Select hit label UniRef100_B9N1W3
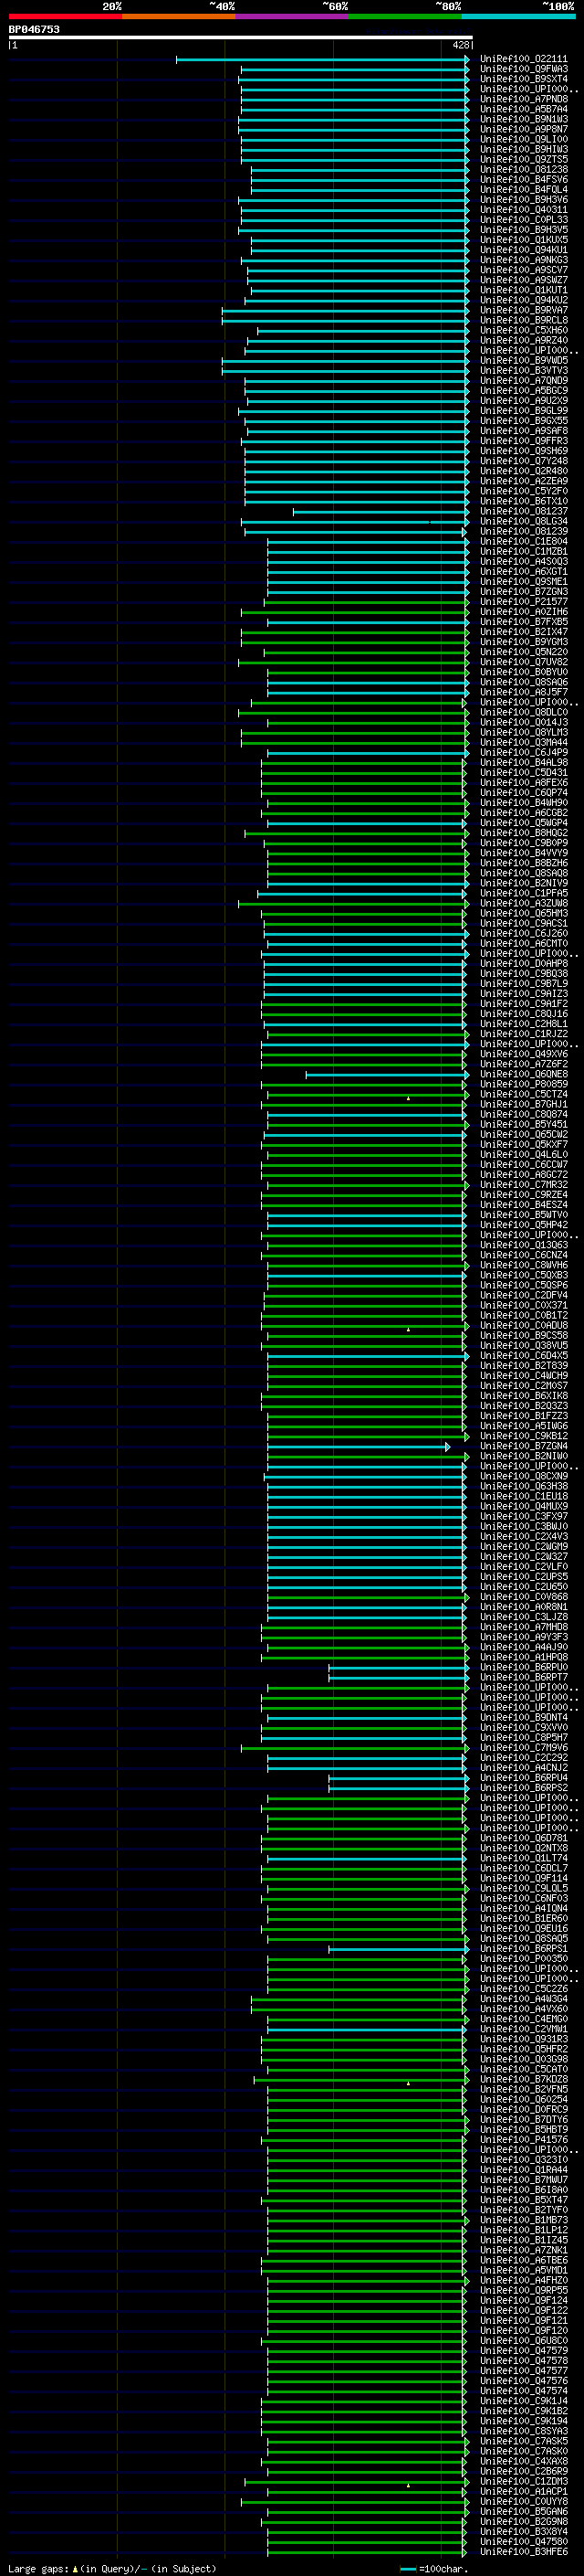 523,119
